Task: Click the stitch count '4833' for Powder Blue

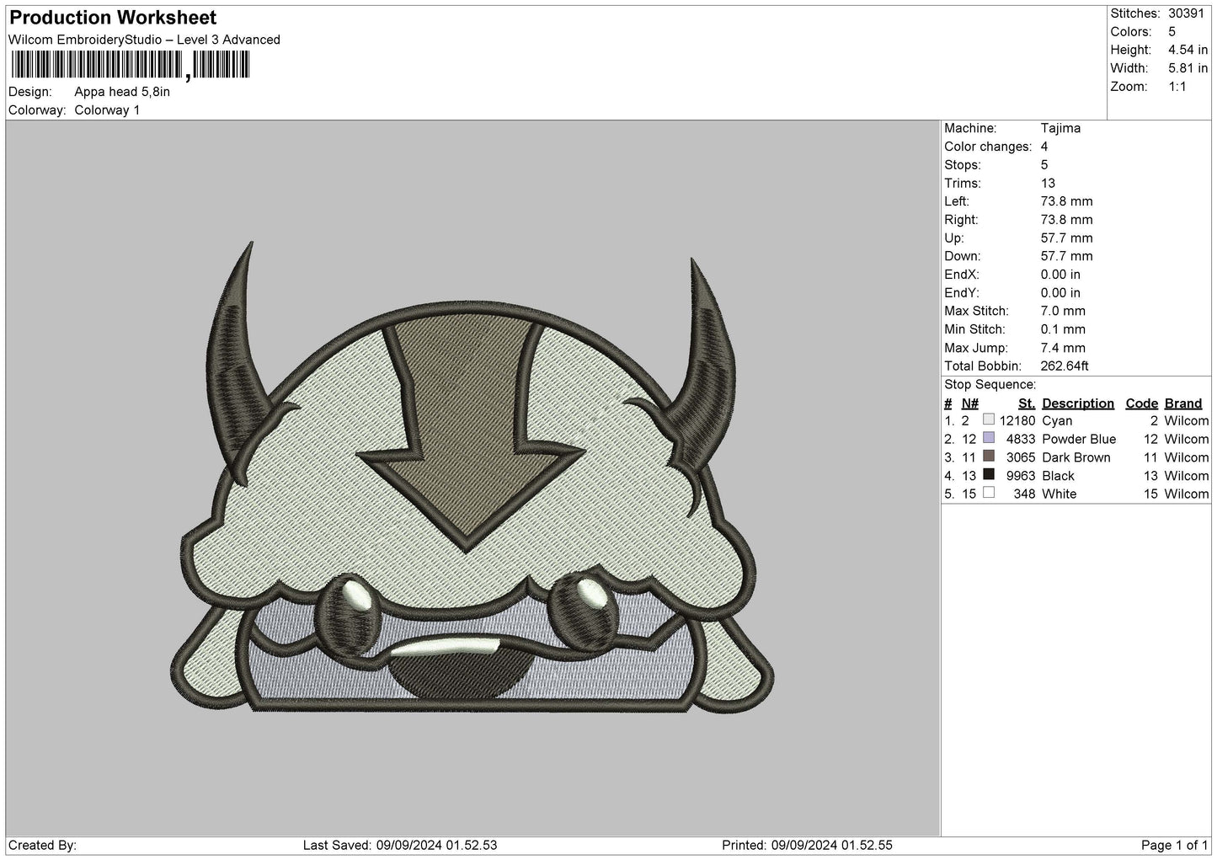Action: (1021, 440)
